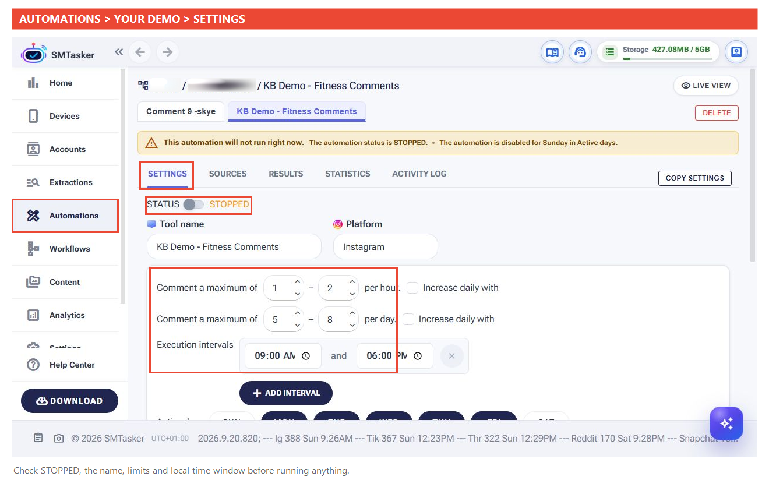The width and height of the screenshot is (769, 487).
Task: Open the SOURCES tab
Action: (228, 174)
